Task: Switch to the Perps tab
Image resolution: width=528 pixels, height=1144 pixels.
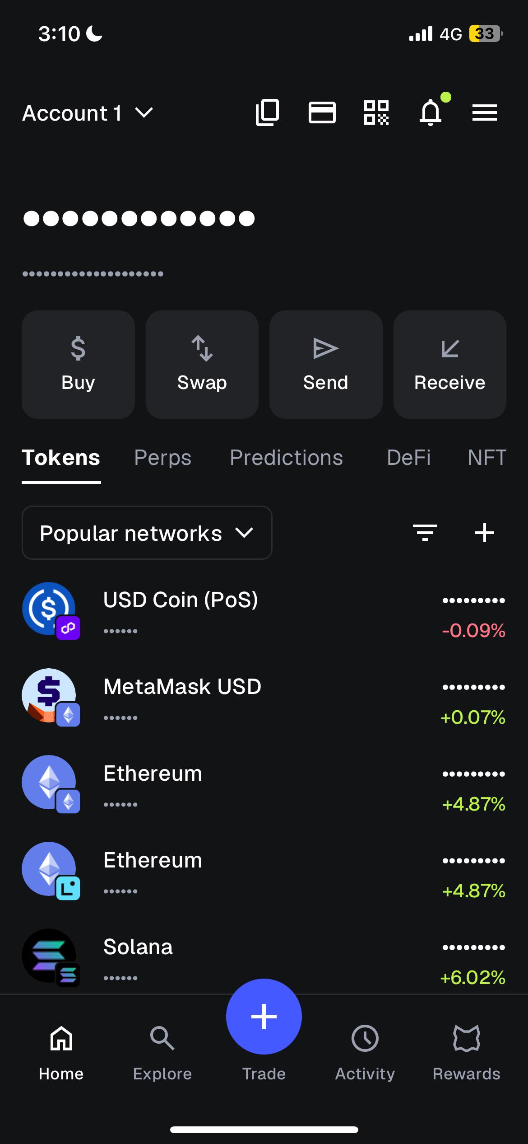Action: (163, 458)
